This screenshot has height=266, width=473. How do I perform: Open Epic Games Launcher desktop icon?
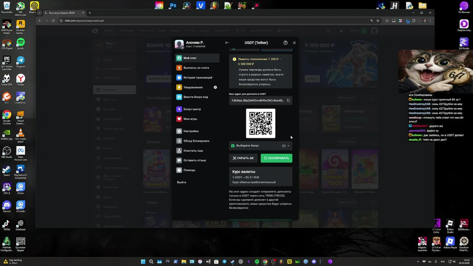[x=7, y=64]
